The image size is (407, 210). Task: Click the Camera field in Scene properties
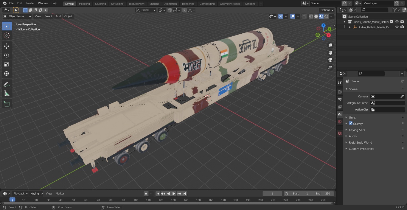tap(387, 97)
